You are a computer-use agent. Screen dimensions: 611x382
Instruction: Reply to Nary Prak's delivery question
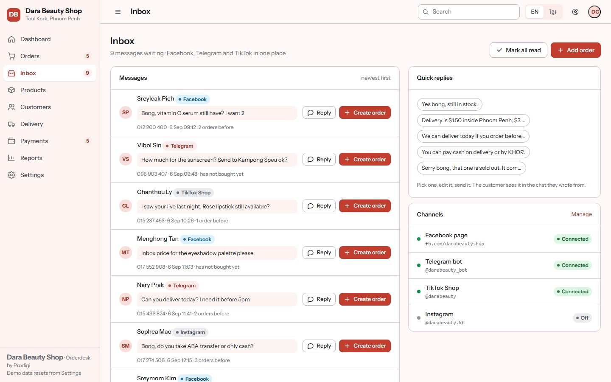[x=319, y=299]
